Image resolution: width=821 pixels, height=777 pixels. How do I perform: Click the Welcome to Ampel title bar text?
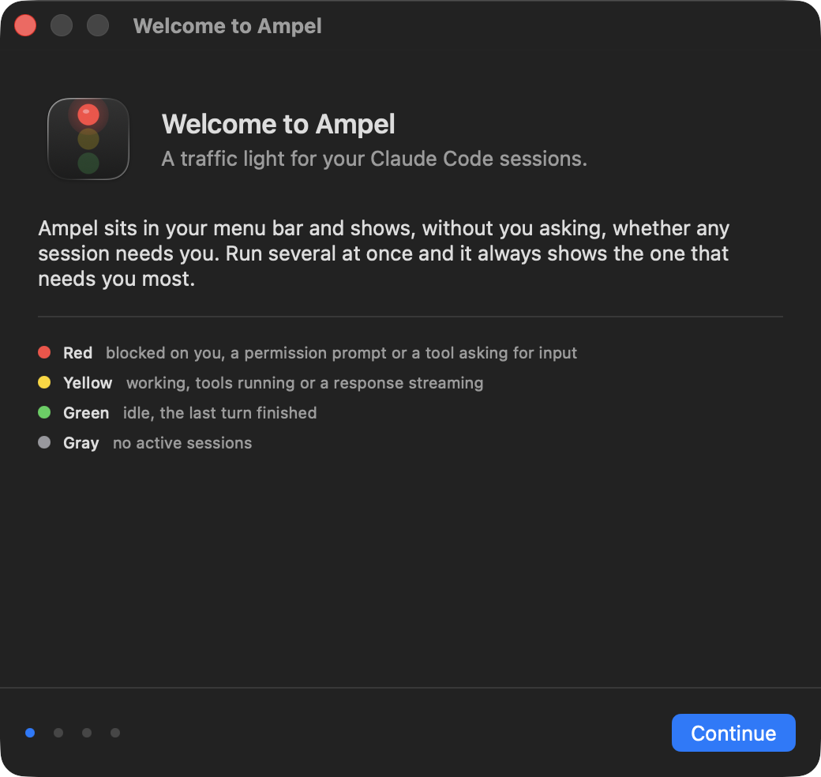click(x=227, y=26)
